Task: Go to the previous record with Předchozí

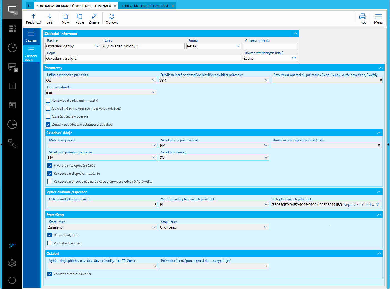Action: pyautogui.click(x=33, y=19)
